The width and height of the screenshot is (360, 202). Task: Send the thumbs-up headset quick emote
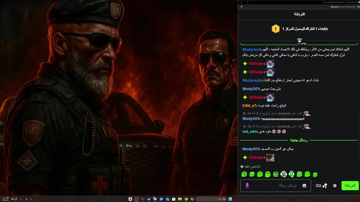pos(292,174)
